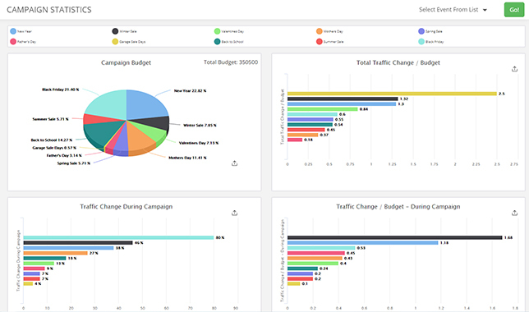Screen dimensions: 529x312
Task: Click the teal 0.54 bar in Total Traffic Change / Budget
Action: pos(310,125)
